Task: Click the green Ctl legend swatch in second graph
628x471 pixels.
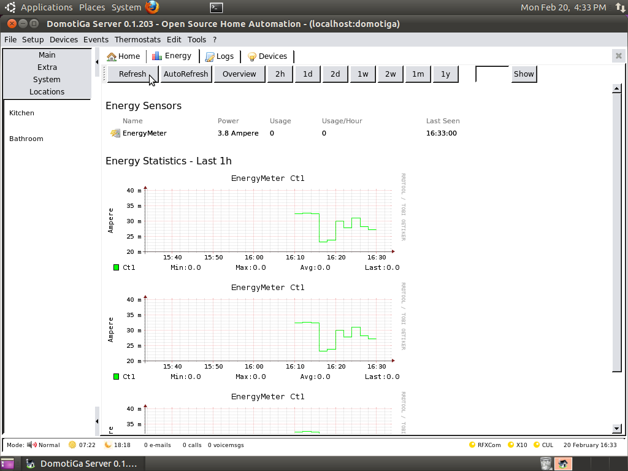Action: coord(116,377)
